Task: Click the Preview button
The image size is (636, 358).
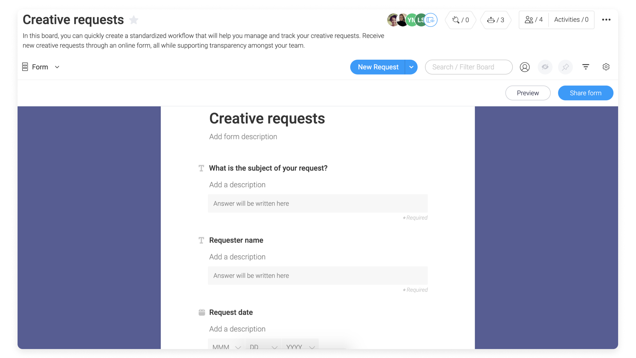Action: 528,93
